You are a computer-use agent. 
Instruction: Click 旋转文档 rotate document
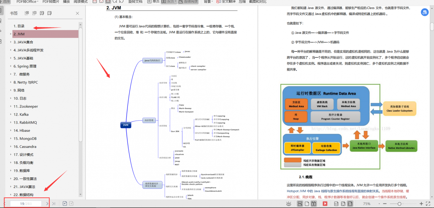(x=135, y=2)
